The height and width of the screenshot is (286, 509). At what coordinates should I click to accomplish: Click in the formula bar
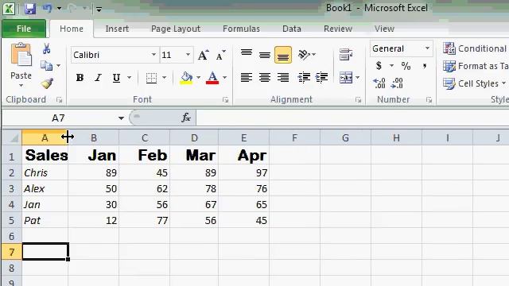tap(352, 118)
